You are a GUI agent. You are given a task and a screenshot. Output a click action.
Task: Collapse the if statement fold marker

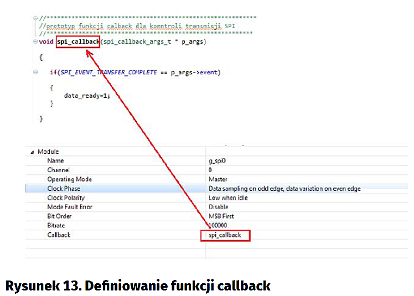coord(35,72)
